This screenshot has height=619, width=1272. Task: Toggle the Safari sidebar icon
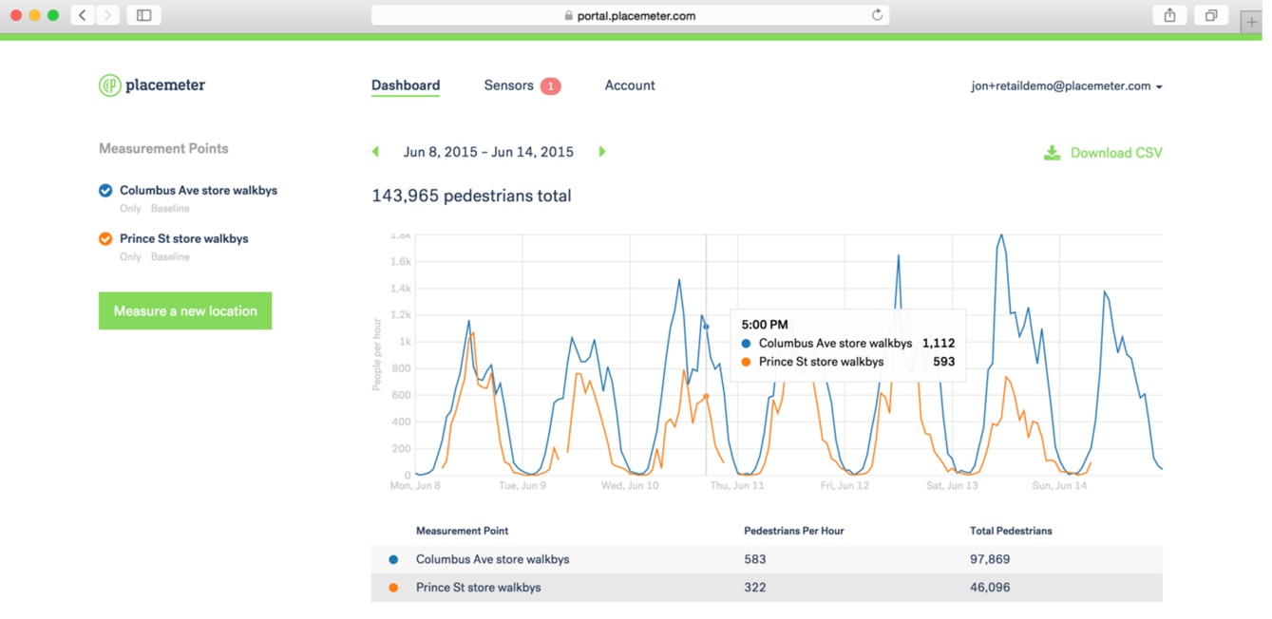click(x=144, y=15)
